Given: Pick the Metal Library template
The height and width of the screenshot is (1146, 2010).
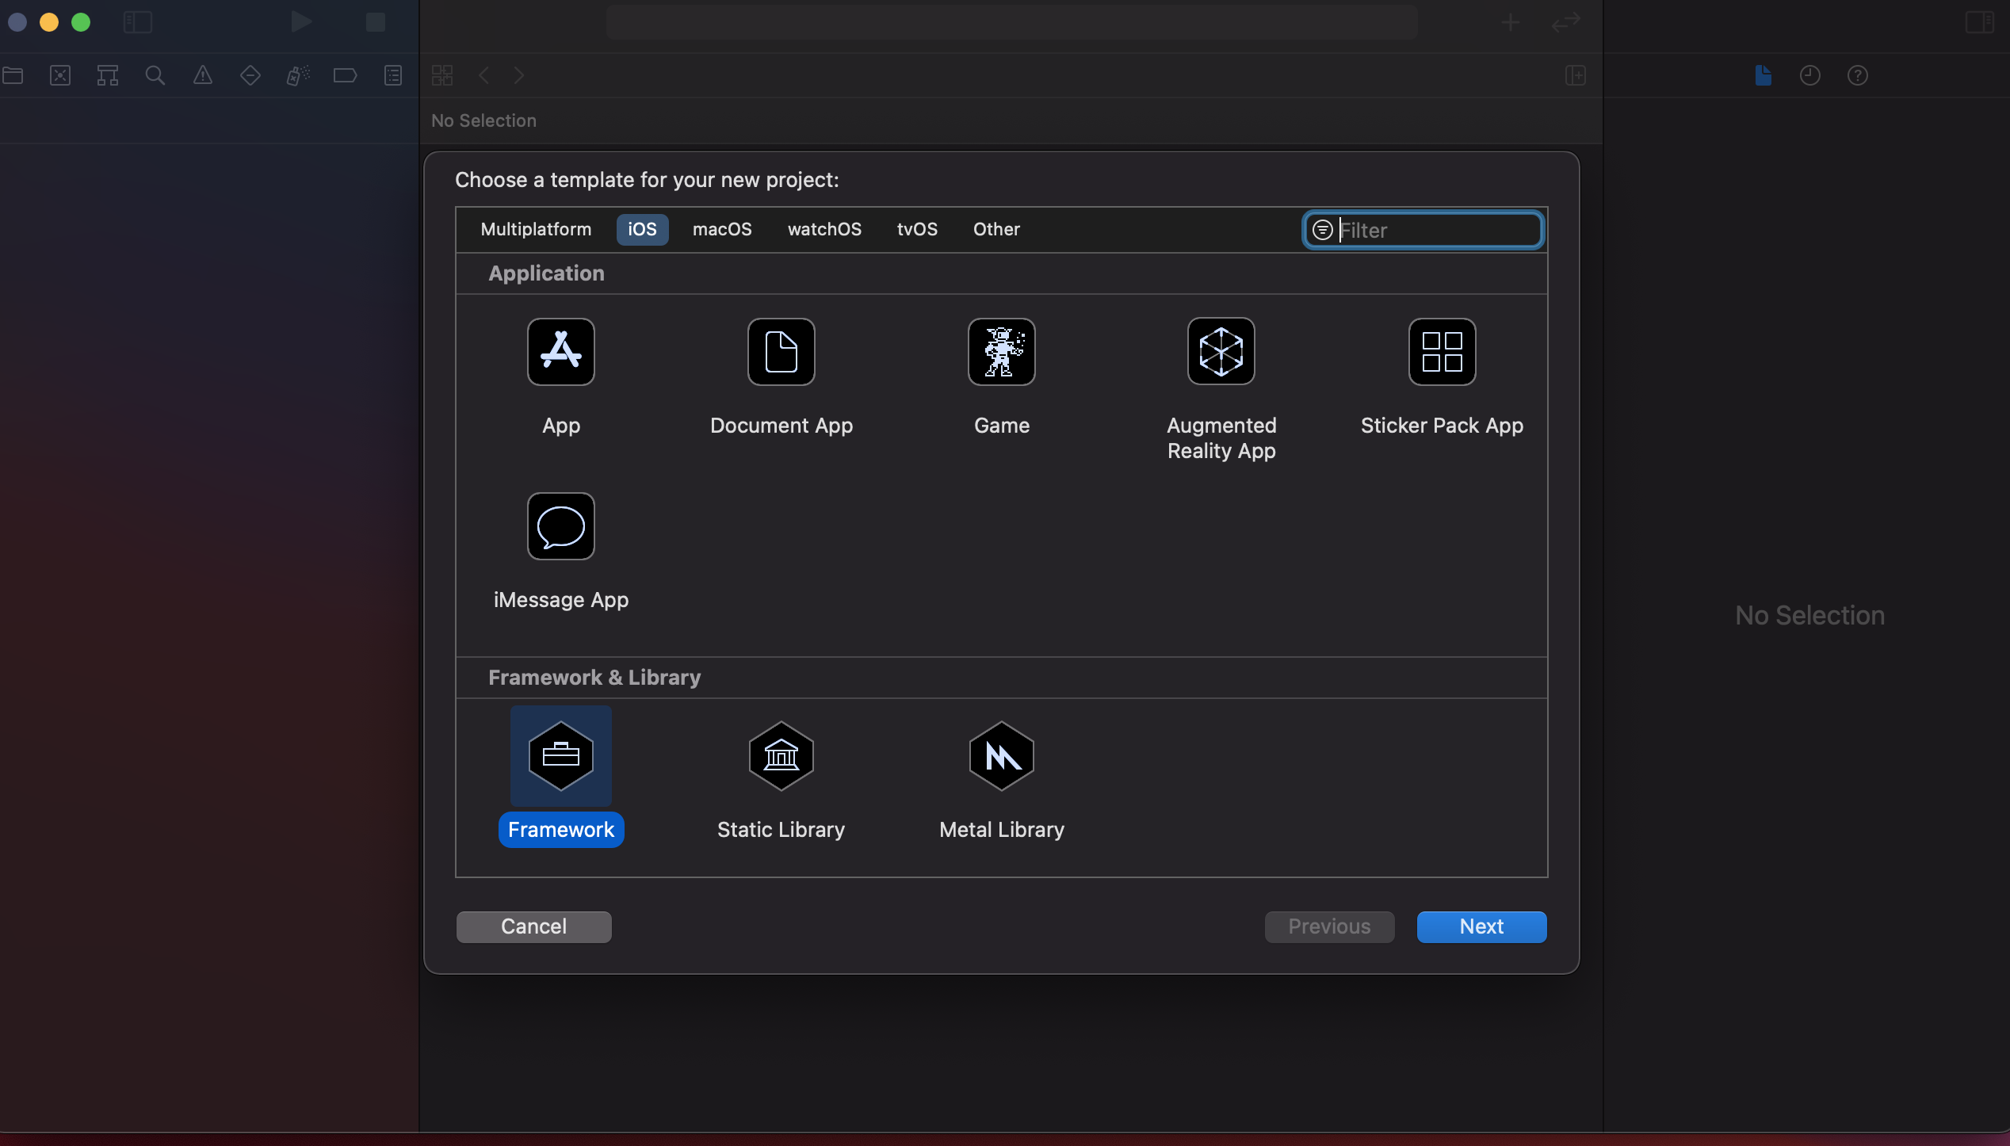Looking at the screenshot, I should click(1001, 756).
